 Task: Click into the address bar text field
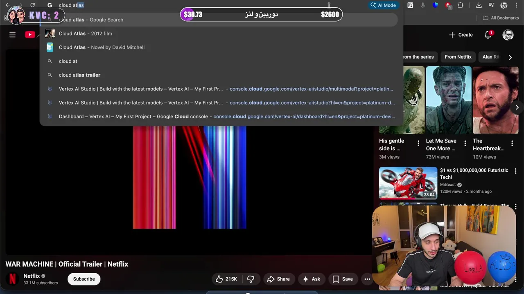pos(205,5)
